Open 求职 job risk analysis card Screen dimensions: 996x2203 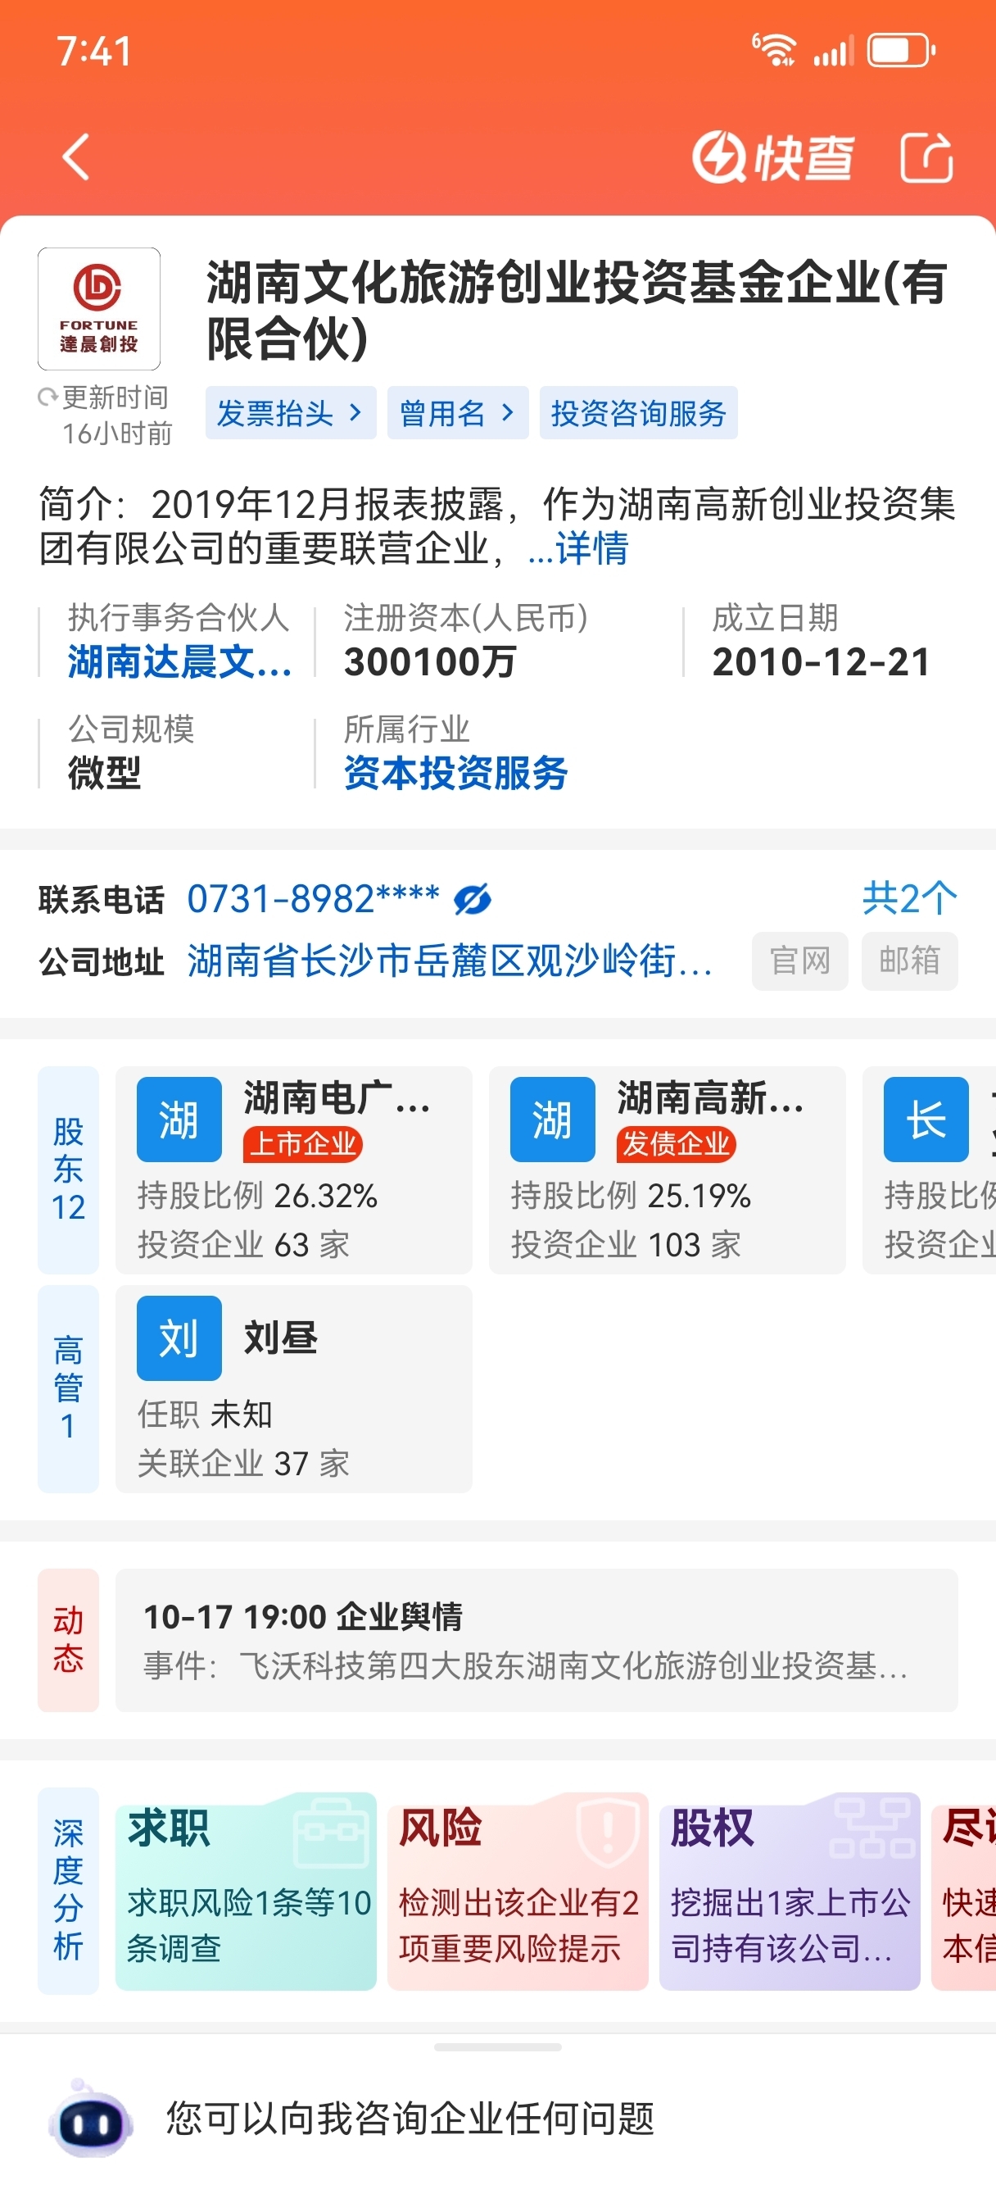tap(246, 1891)
